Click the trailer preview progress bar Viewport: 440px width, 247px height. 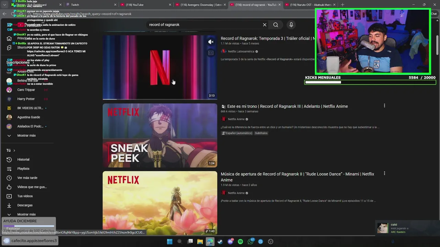pos(160,99)
